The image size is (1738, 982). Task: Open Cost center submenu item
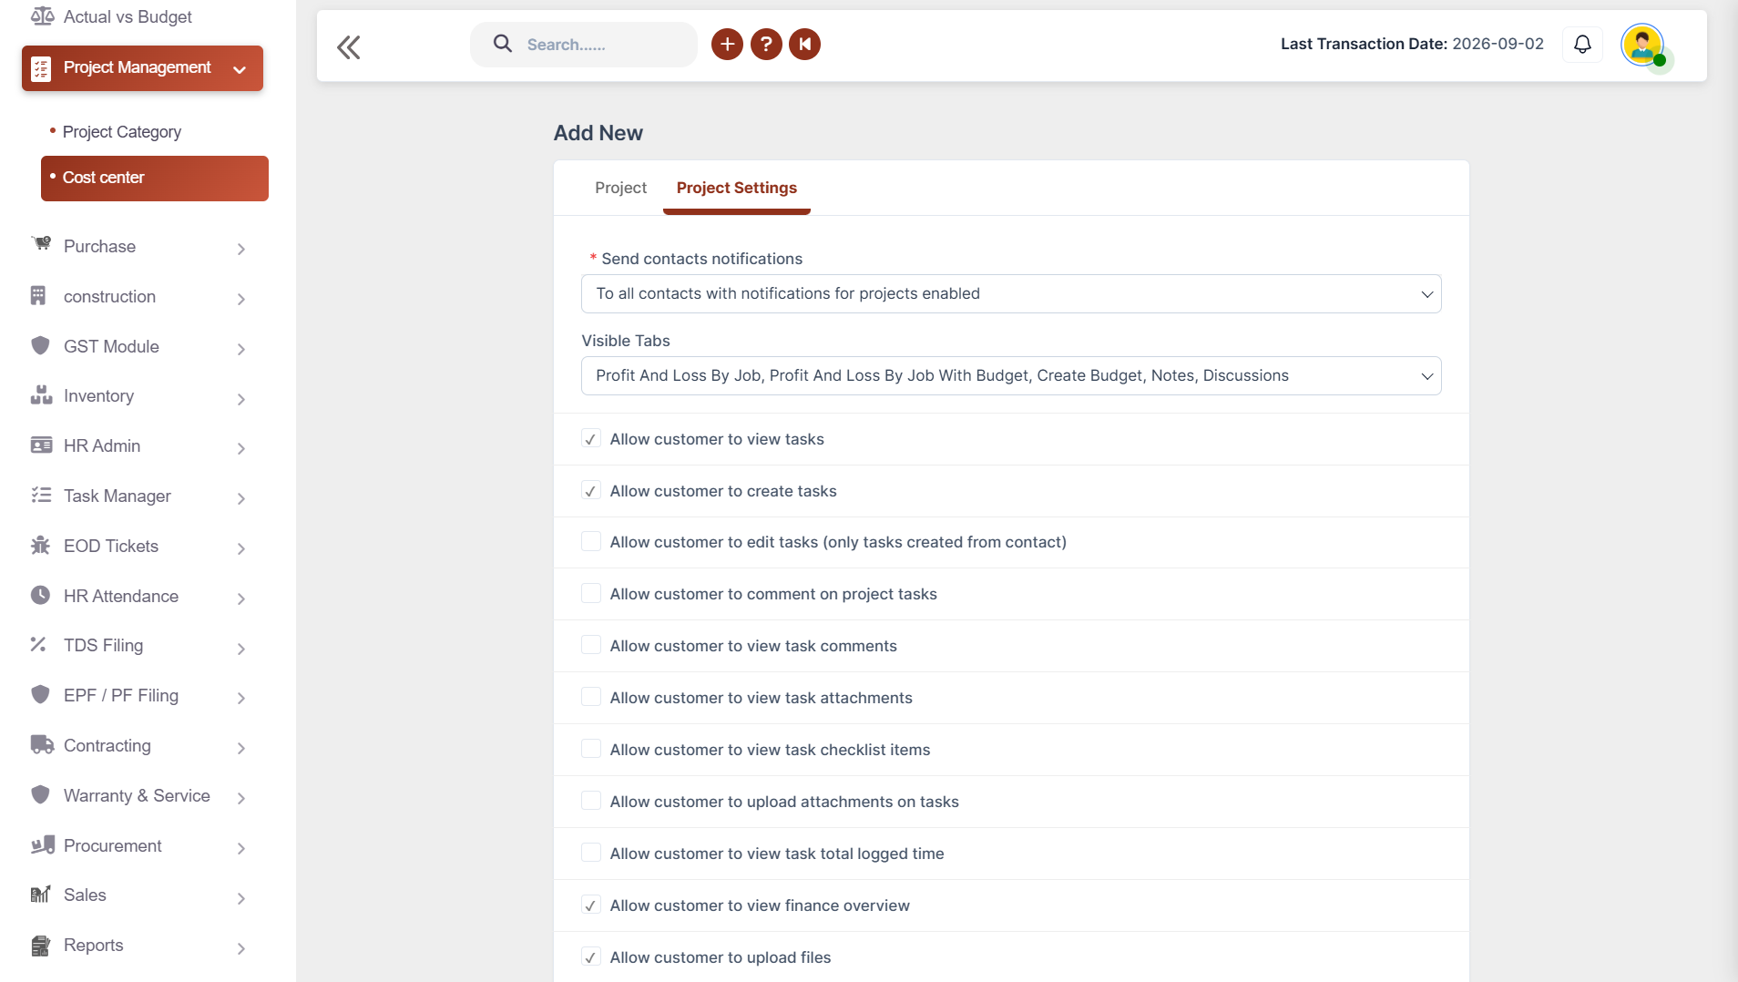point(155,178)
